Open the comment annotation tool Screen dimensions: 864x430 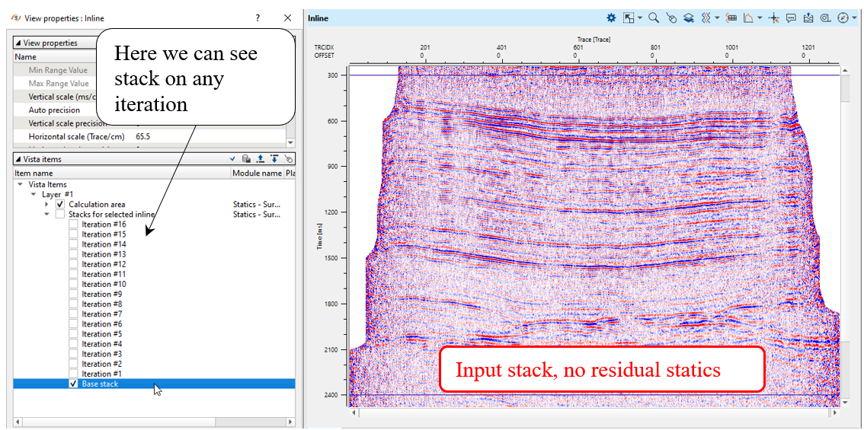click(791, 18)
